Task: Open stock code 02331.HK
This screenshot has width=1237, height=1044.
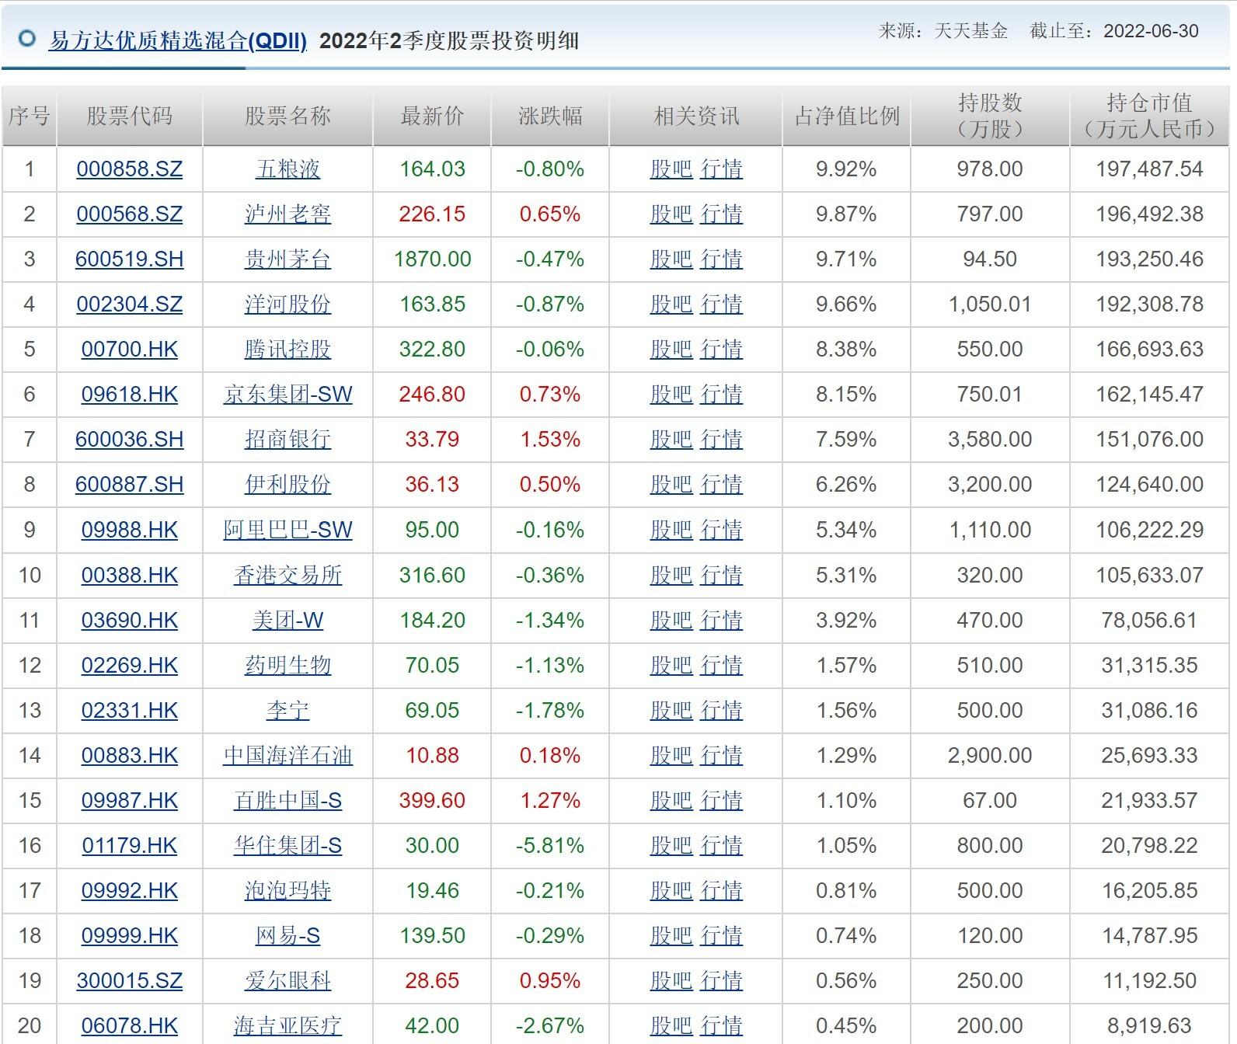Action: pyautogui.click(x=130, y=710)
